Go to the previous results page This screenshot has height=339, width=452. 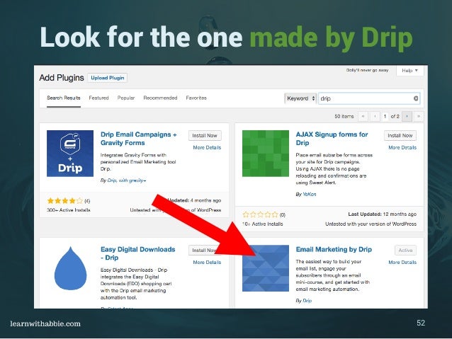[375, 116]
